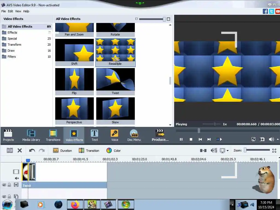The height and width of the screenshot is (210, 280).
Task: Jump to the next frame
Action: point(209,139)
